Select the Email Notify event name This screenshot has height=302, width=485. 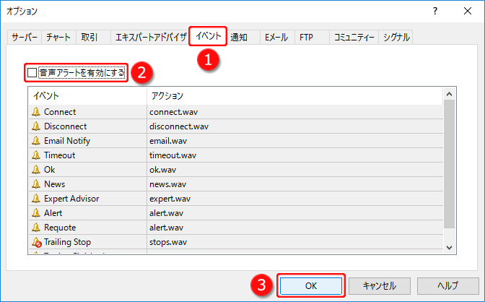(67, 141)
